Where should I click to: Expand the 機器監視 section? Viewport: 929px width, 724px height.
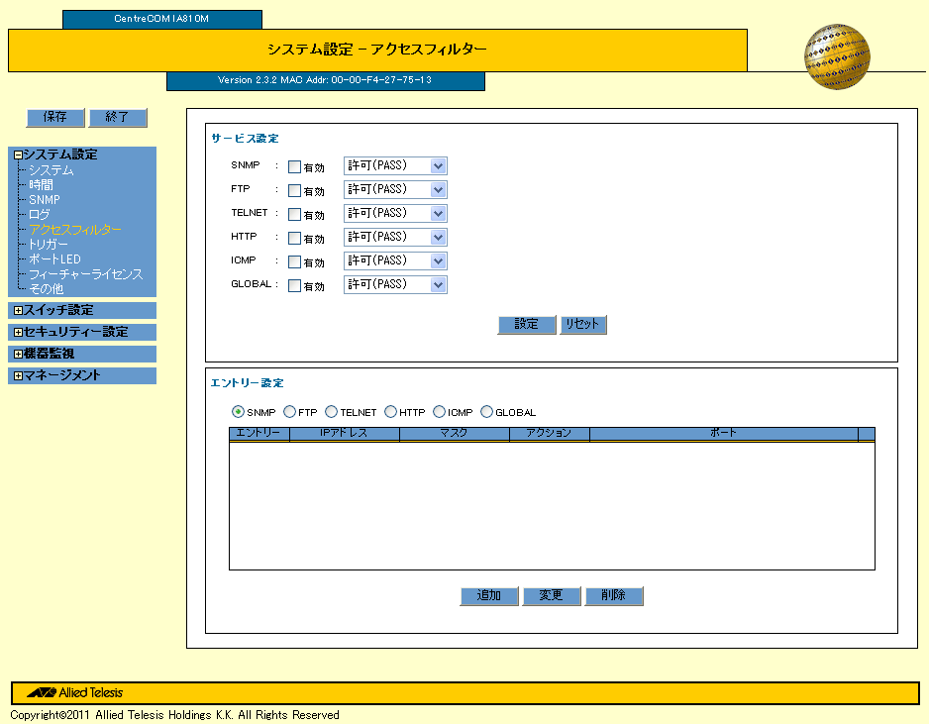(x=18, y=355)
